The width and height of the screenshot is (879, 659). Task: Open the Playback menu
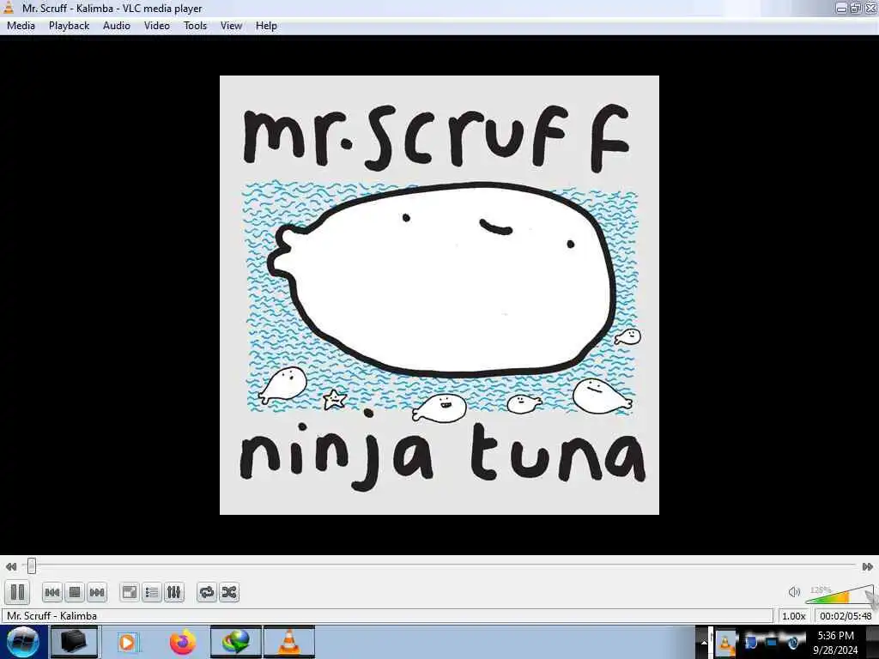[x=69, y=26]
